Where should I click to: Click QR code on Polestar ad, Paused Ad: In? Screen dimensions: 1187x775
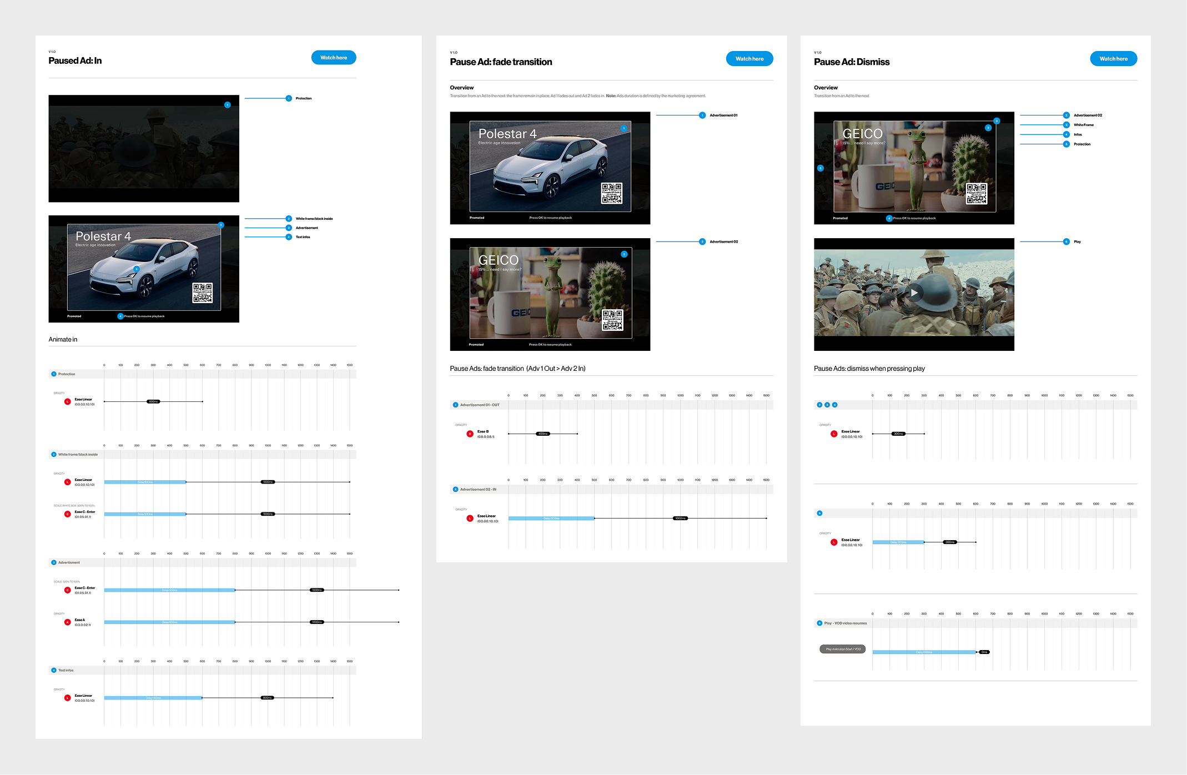pyautogui.click(x=203, y=293)
